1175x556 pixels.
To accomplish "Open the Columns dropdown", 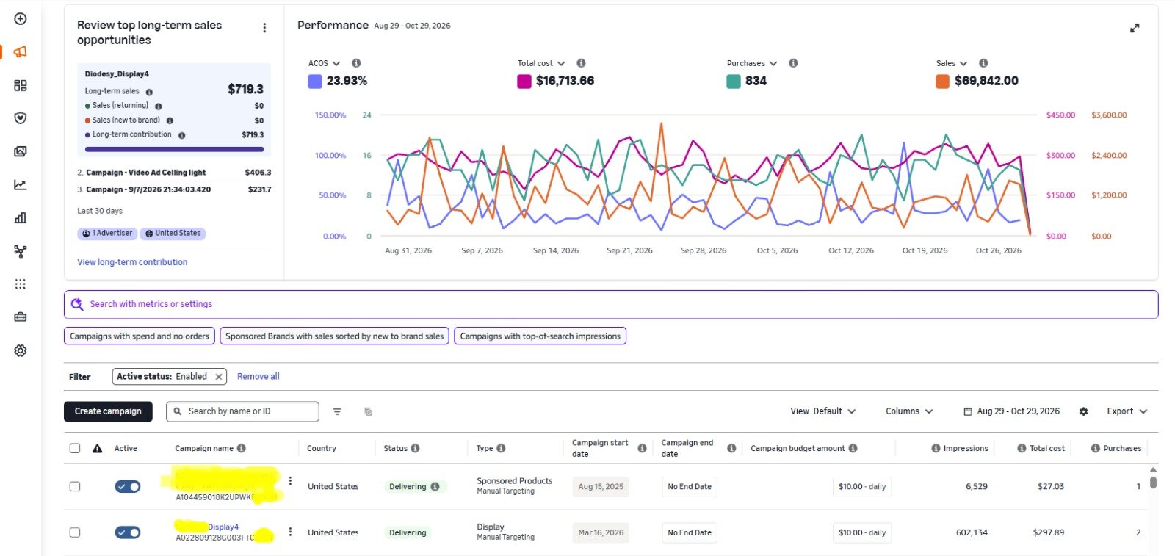I will [x=909, y=411].
